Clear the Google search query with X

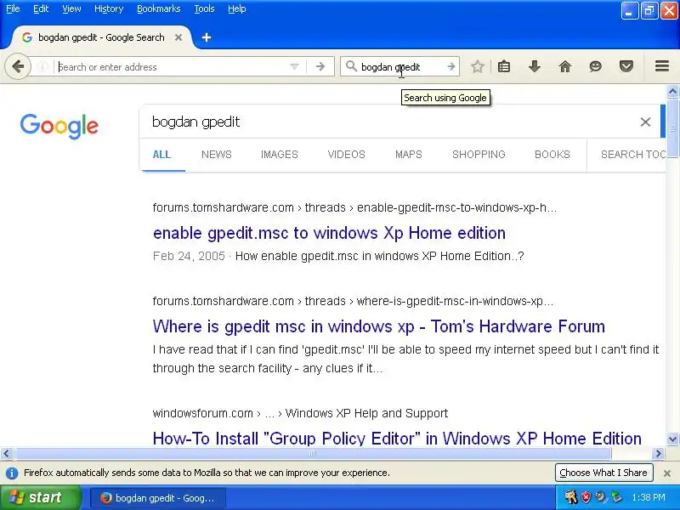point(645,122)
